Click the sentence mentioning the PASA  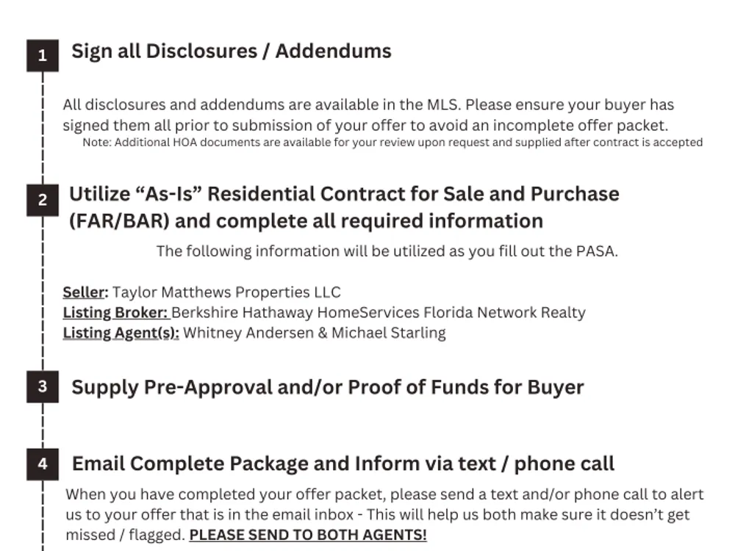387,251
